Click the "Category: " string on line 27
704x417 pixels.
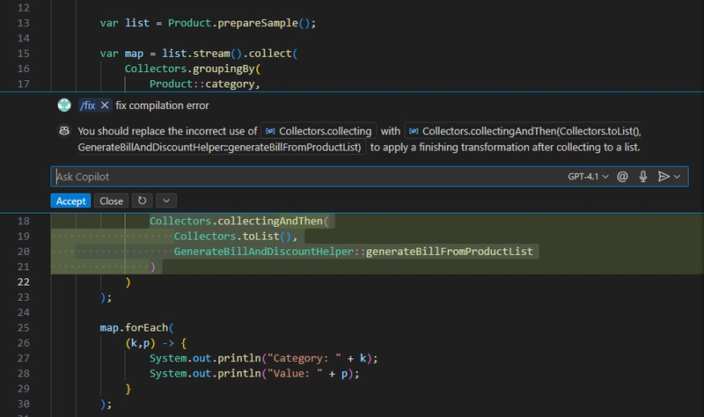click(x=304, y=358)
